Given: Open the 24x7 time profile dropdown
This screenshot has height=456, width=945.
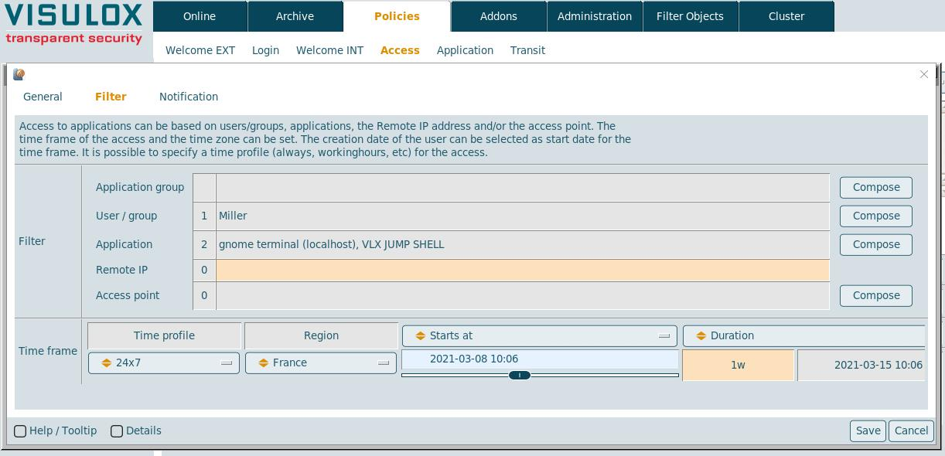Looking at the screenshot, I should click(165, 363).
